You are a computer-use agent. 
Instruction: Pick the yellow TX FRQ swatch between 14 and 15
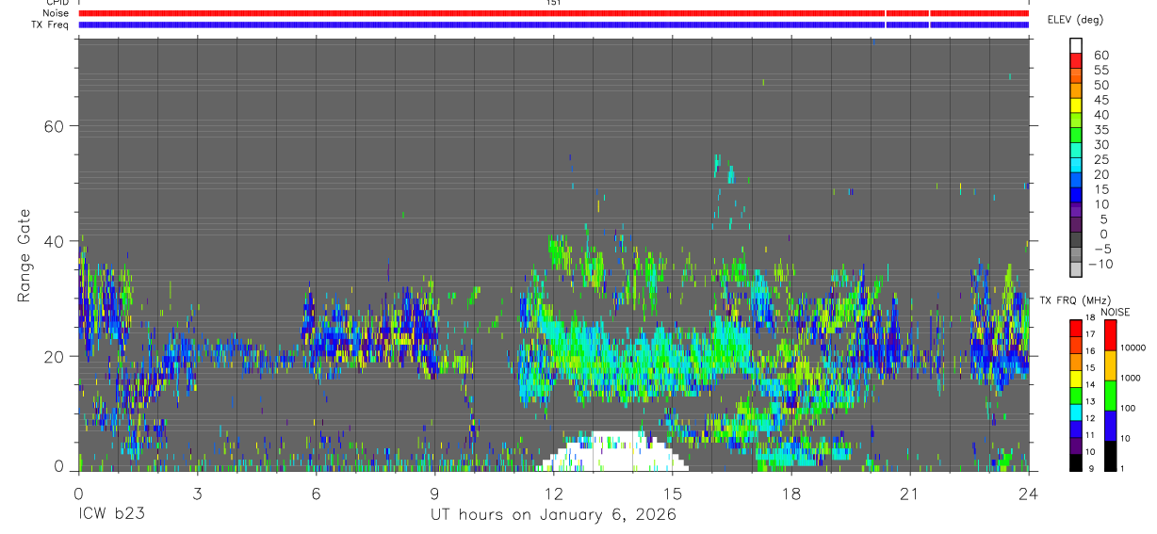point(1075,379)
